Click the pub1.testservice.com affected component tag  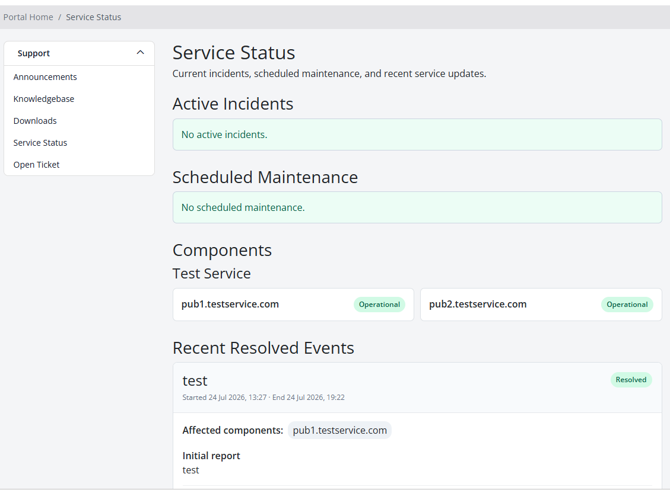339,430
